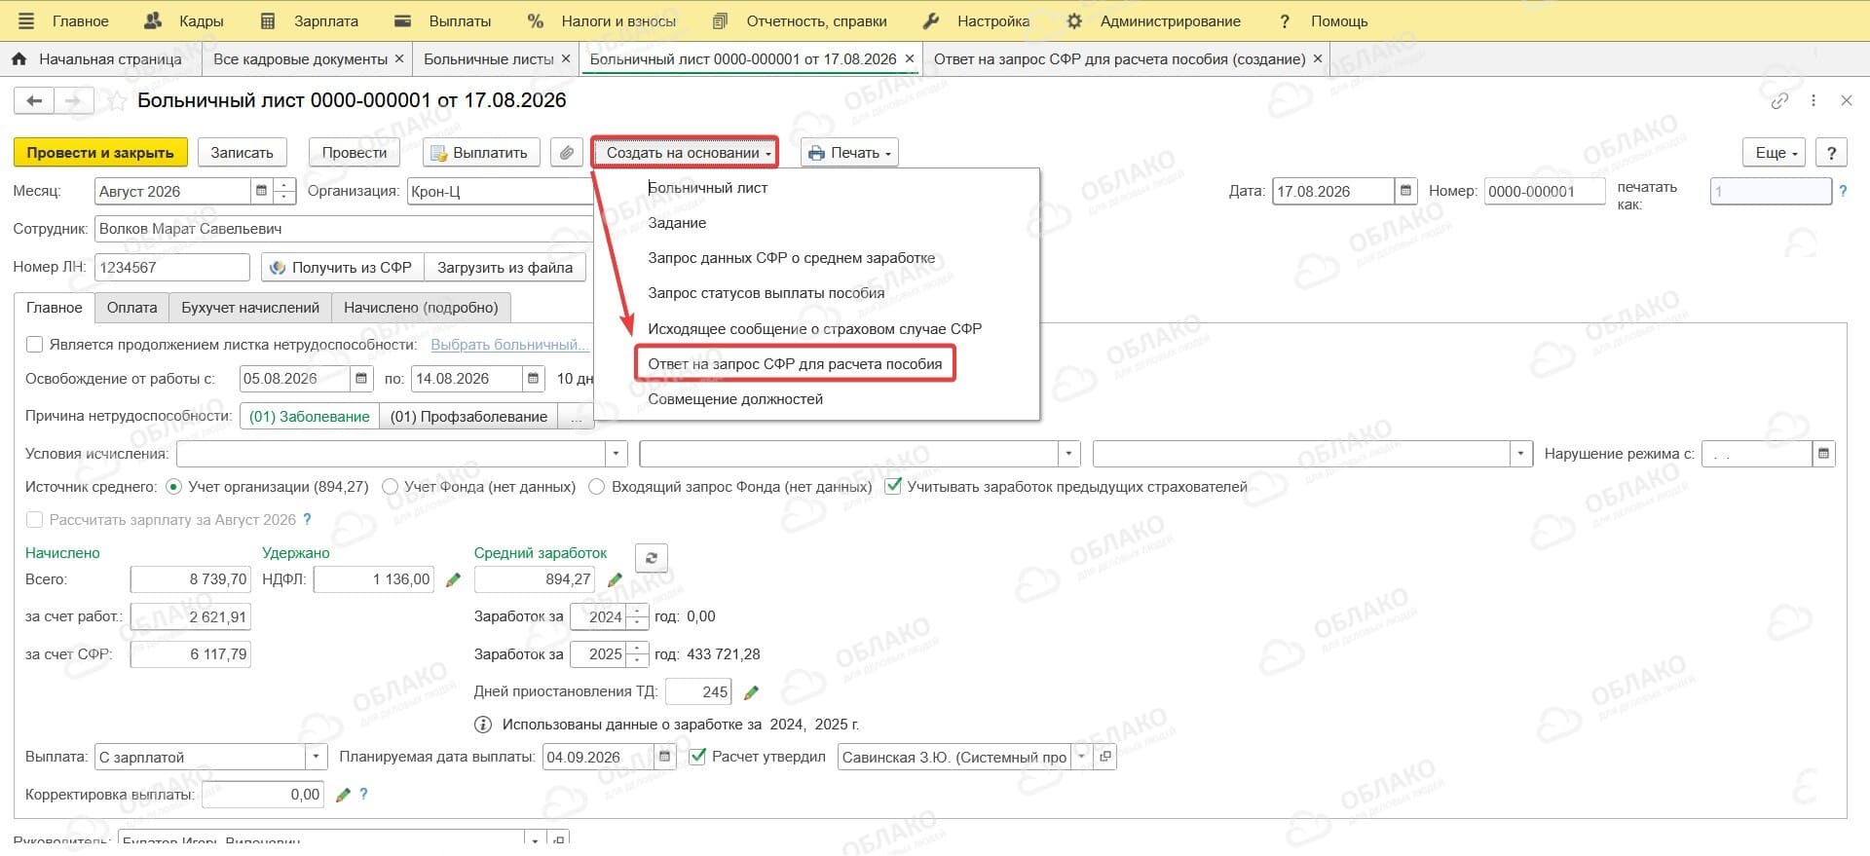Open the Выплата С зарплатой dropdown
This screenshot has width=1870, height=856.
[316, 757]
